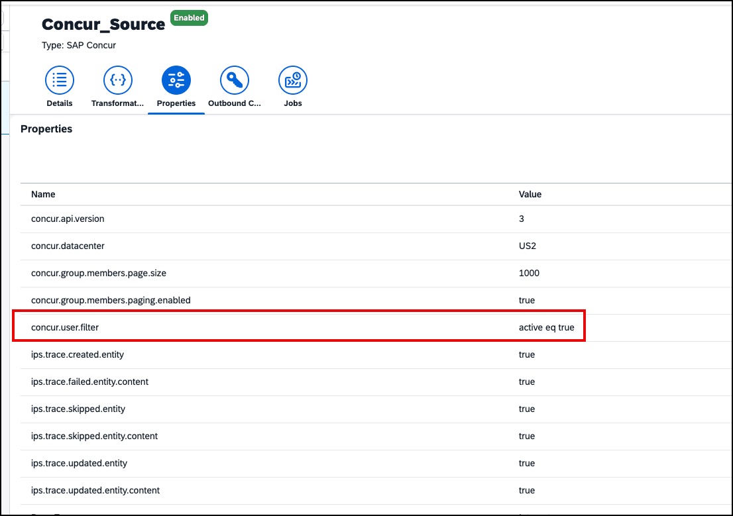Select the Properties tab label

(176, 103)
